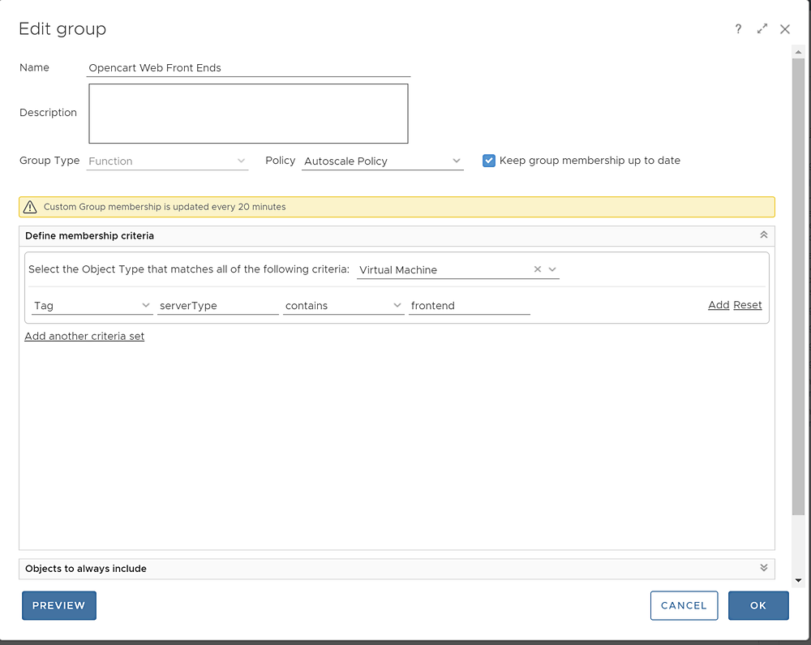This screenshot has height=645, width=811.
Task: Click Add another criteria set
Action: (84, 336)
